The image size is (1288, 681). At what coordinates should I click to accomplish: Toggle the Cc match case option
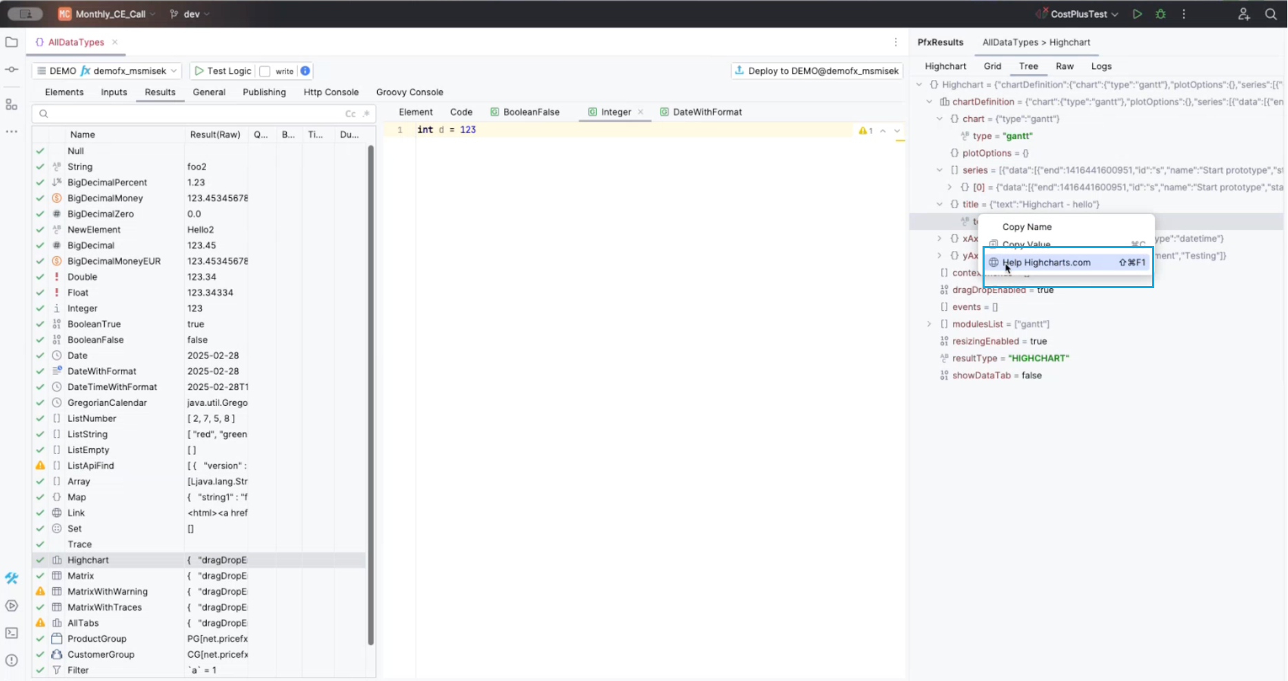point(350,114)
